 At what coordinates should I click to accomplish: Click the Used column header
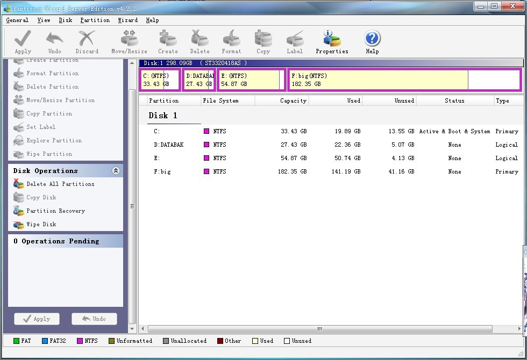click(x=336, y=101)
